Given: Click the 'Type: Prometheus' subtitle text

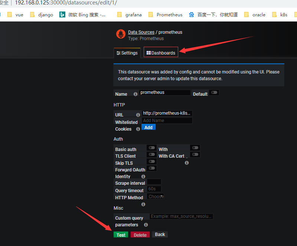Looking at the screenshot, I should tap(146, 39).
